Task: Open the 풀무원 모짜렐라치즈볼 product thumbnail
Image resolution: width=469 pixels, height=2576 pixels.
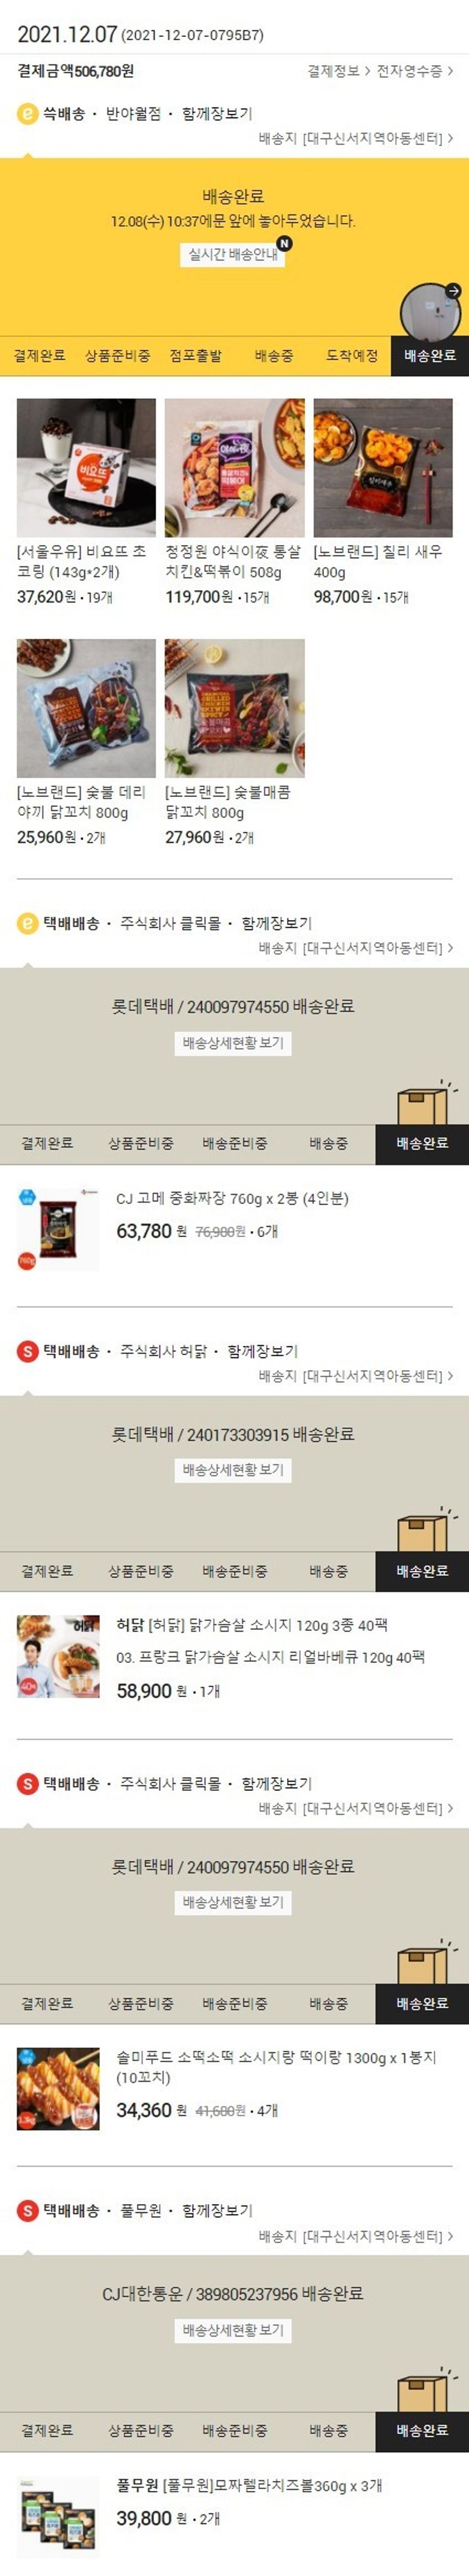Action: click(59, 2518)
